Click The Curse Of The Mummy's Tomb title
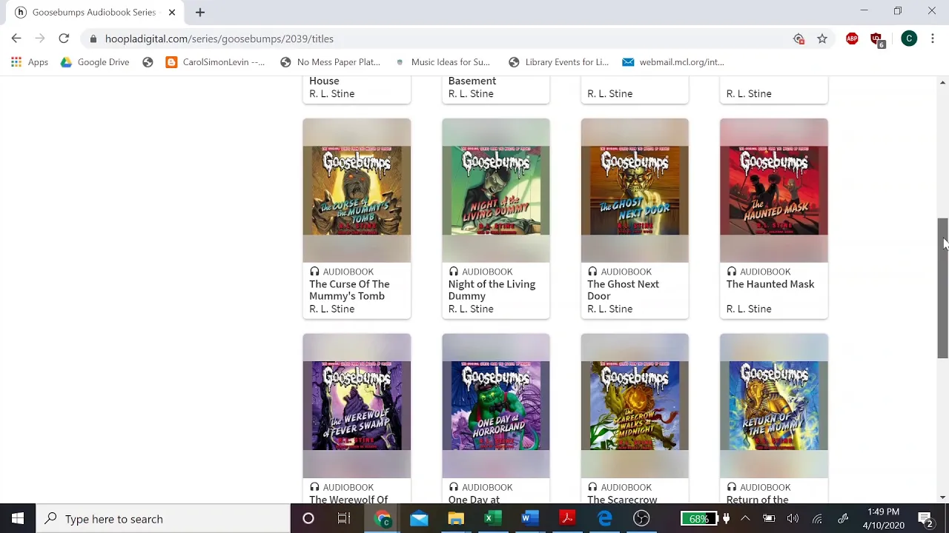 [349, 290]
